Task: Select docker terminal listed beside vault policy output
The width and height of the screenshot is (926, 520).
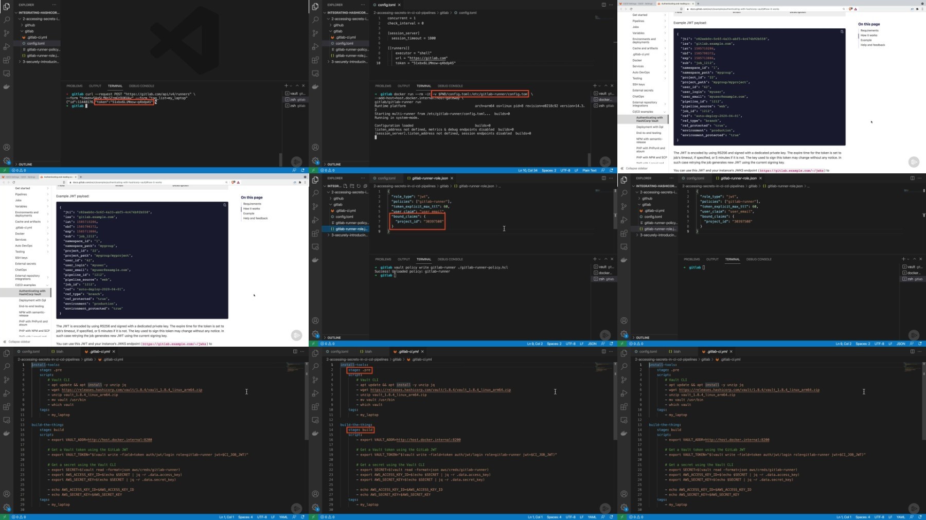Action: pos(604,273)
